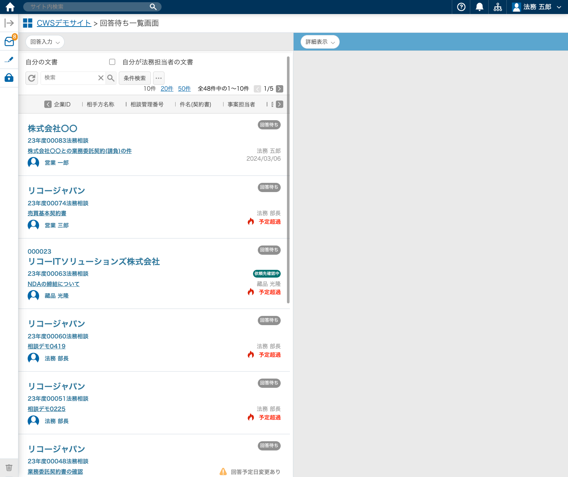Enable 自分が法務担当者の文書 checkbox

[112, 62]
